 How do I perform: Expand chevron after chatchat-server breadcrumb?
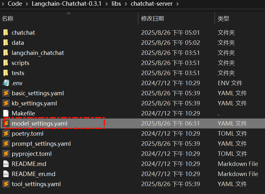tap(178, 4)
